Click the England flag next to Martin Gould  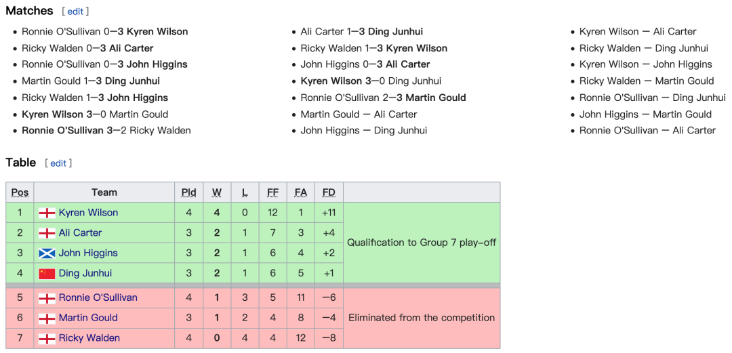(47, 318)
